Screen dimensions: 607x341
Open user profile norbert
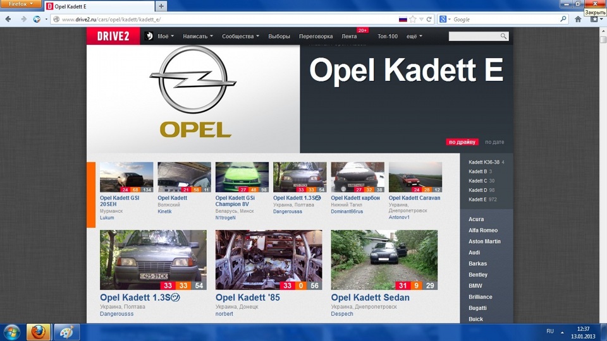point(224,314)
